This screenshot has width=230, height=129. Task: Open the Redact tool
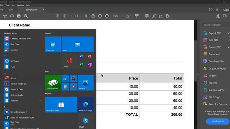(210, 76)
